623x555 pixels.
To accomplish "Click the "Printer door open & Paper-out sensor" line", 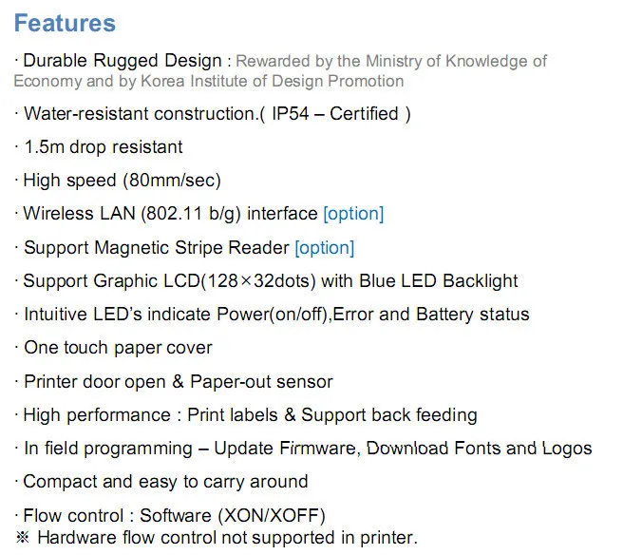I will click(x=178, y=382).
